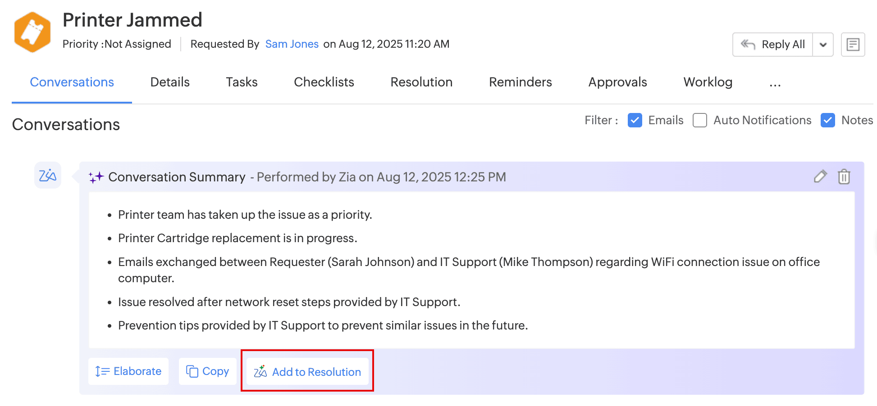Viewport: 877px width, 406px height.
Task: Open Sam Jones requester profile link
Action: (292, 44)
